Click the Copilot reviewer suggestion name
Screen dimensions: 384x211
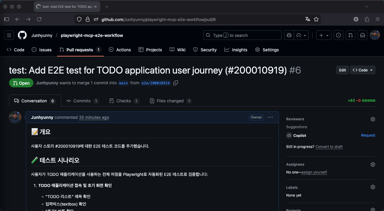coord(300,135)
